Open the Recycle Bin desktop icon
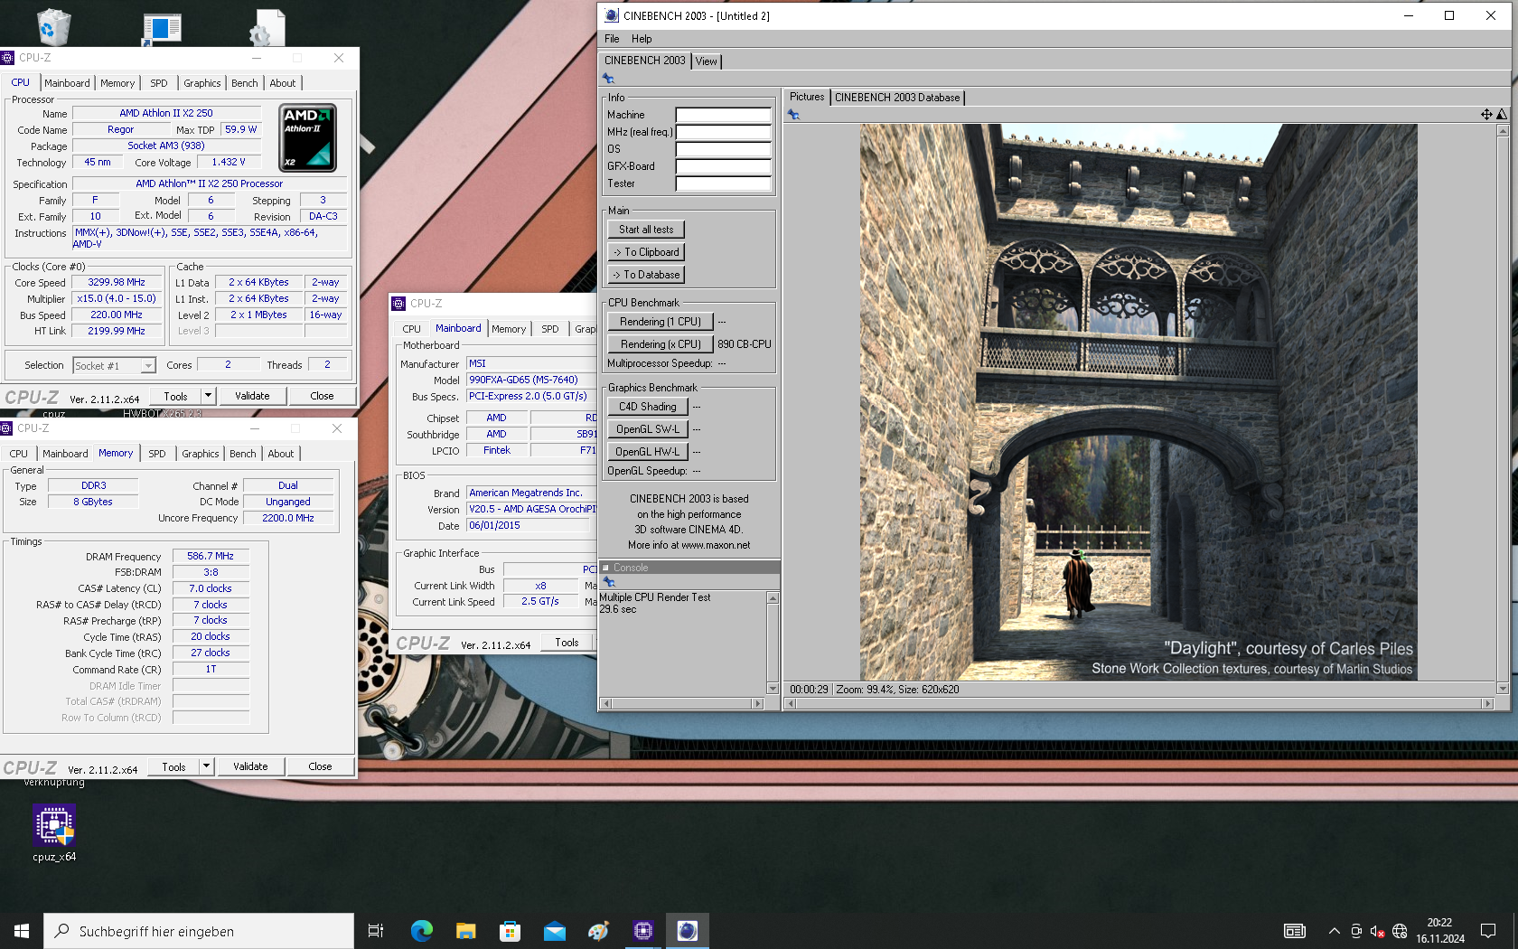 point(53,26)
